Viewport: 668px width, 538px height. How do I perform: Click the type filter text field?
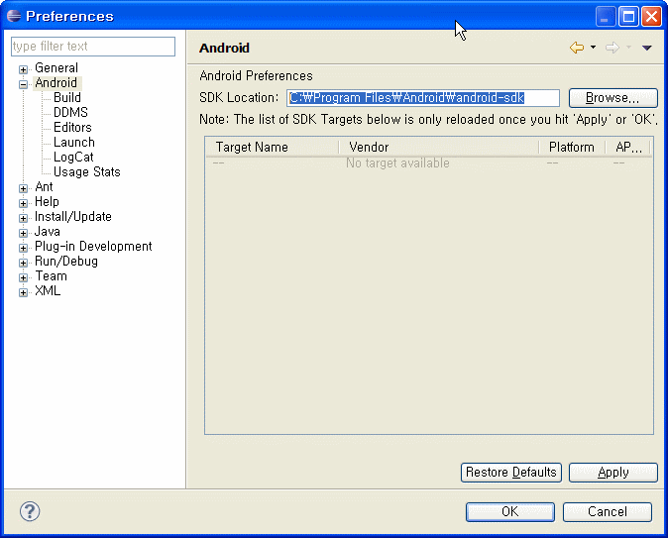coord(93,46)
